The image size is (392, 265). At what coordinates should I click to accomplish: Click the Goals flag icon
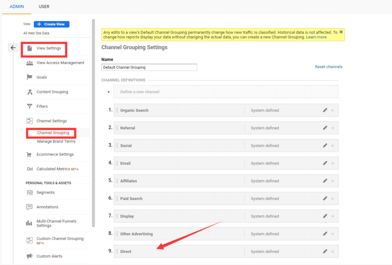(x=29, y=77)
